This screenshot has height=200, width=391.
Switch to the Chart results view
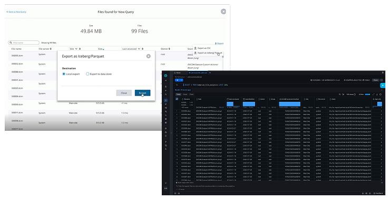click(185, 94)
